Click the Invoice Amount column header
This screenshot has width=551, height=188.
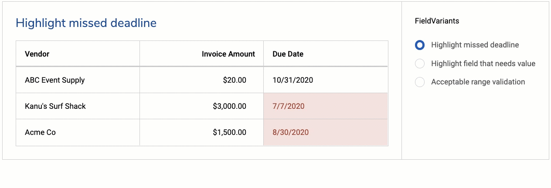pos(228,54)
